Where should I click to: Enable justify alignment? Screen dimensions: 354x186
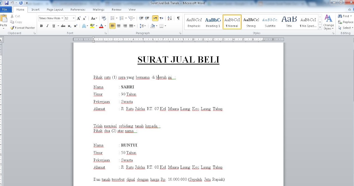click(x=131, y=26)
